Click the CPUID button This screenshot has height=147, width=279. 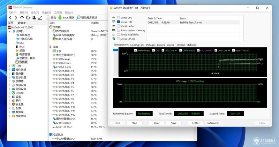(x=196, y=123)
